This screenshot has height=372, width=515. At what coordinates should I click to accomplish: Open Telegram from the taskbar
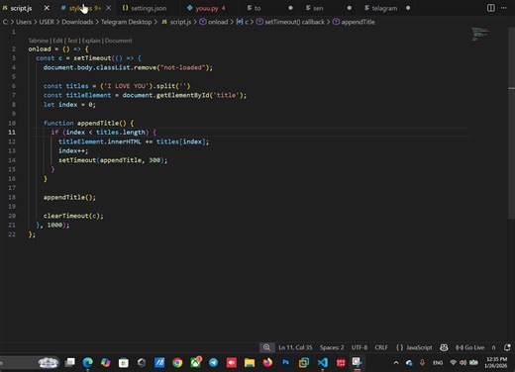(214, 363)
